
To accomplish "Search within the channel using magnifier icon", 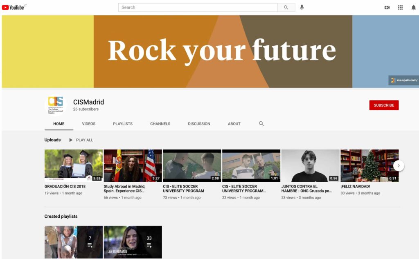I will [261, 123].
